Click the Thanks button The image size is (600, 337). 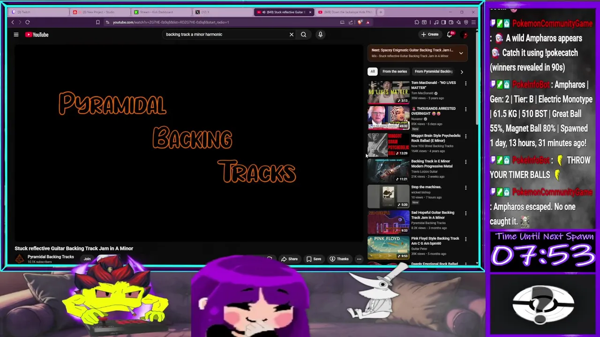[x=339, y=259]
